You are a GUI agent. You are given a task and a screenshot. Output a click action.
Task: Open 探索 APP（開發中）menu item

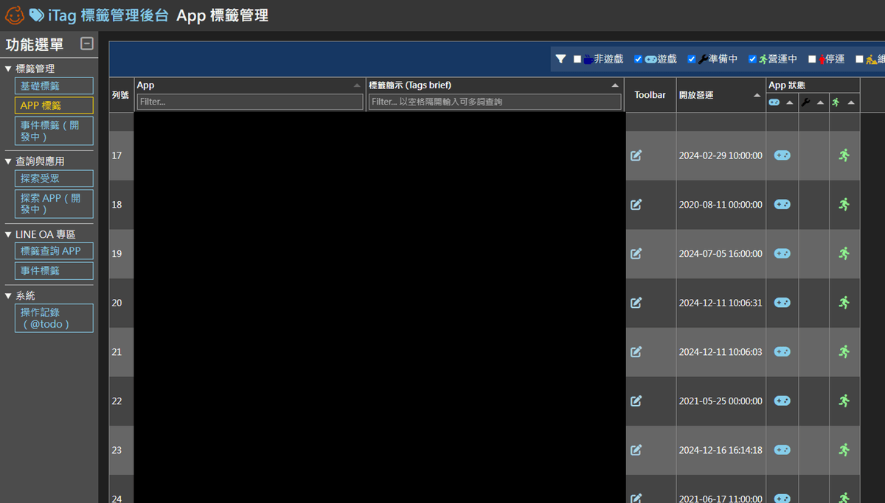point(54,204)
